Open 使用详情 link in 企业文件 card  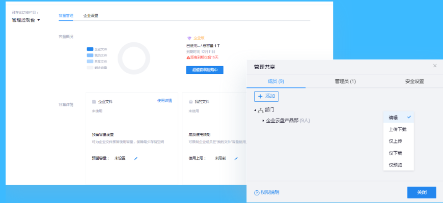click(164, 101)
